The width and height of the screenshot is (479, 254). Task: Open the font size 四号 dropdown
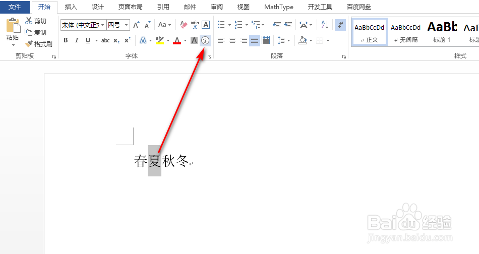[x=126, y=25]
